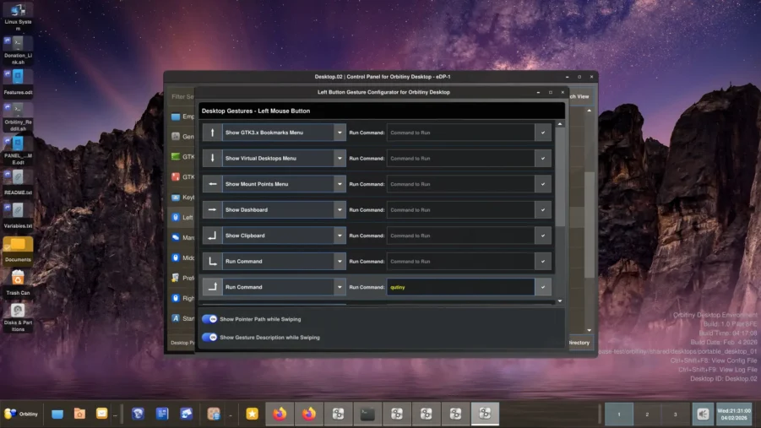
Task: Open the Trash Can desktop icon
Action: 18,280
